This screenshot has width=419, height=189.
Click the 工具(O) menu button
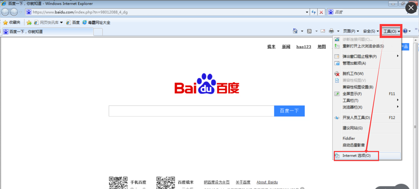tap(391, 31)
